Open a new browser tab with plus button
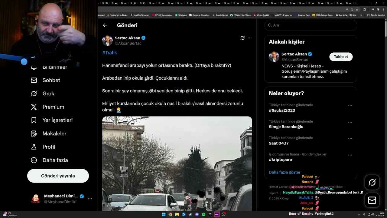The width and height of the screenshot is (387, 218). (356, 3)
